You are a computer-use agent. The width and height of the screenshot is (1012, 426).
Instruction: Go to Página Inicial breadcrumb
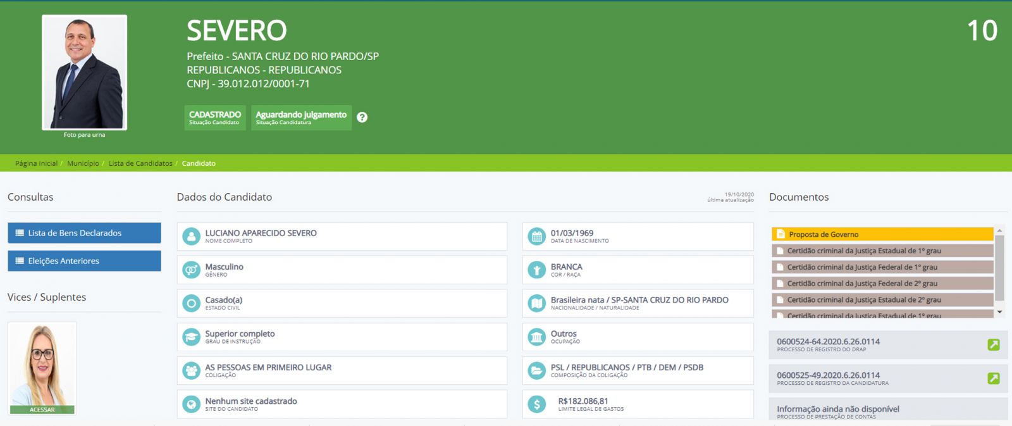click(36, 163)
